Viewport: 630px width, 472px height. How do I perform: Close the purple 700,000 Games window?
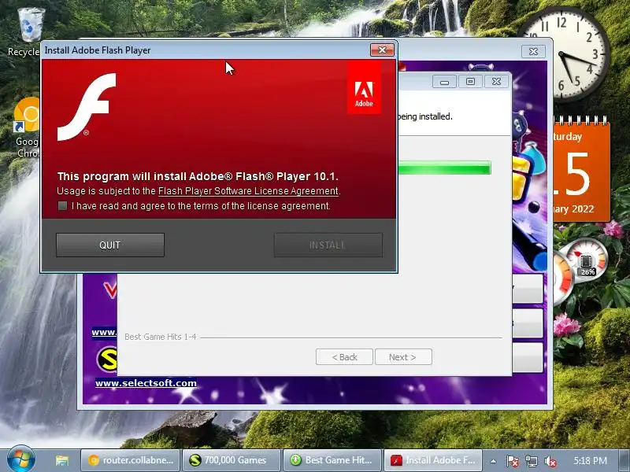533,51
